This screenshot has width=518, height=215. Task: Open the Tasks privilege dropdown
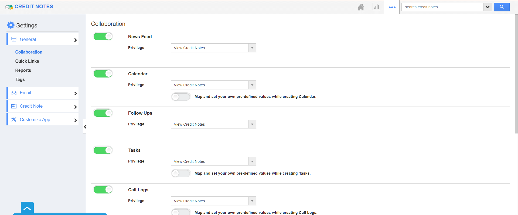[213, 161]
